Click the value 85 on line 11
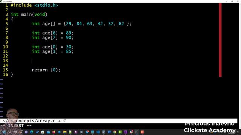Screen dimensions: 241x135 pos(69,51)
